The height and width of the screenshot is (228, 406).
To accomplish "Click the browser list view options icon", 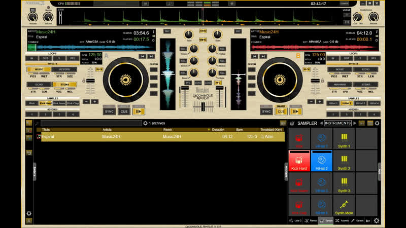I will pos(283,123).
